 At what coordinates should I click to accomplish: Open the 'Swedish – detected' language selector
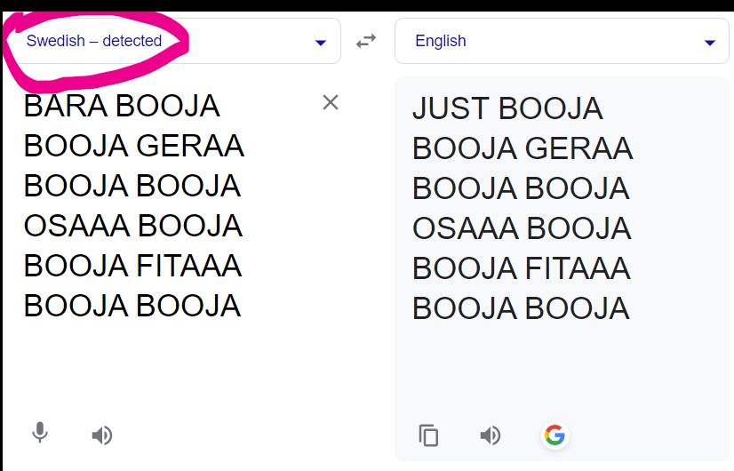click(x=94, y=41)
